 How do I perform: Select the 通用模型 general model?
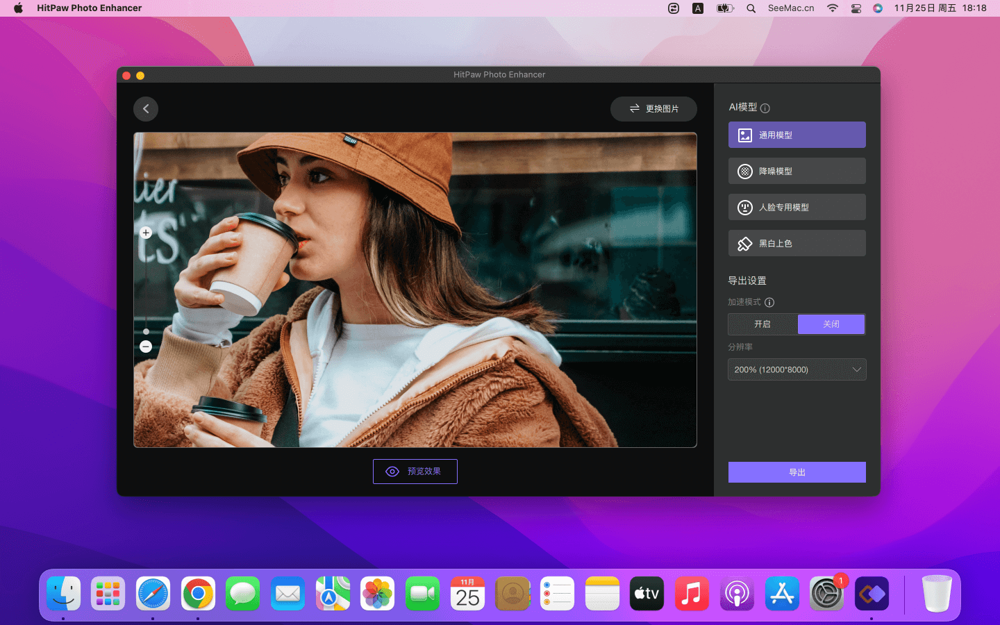[797, 135]
